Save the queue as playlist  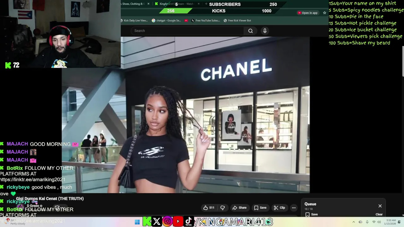point(312,214)
